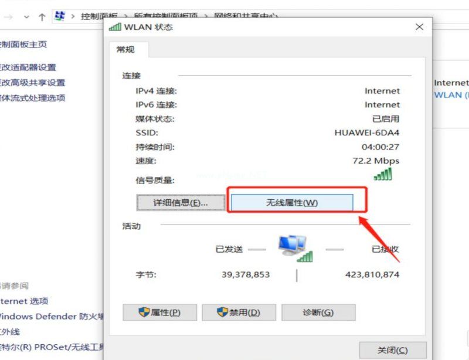This screenshot has height=360, width=469.
Task: Click the WLAN connection link on right
Action: tap(451, 95)
